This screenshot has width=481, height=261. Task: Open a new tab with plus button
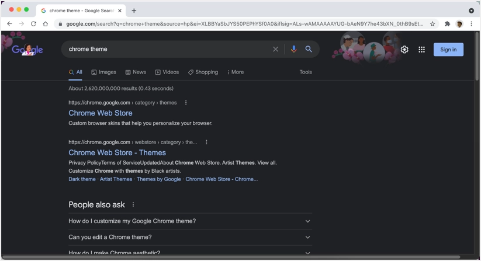134,11
